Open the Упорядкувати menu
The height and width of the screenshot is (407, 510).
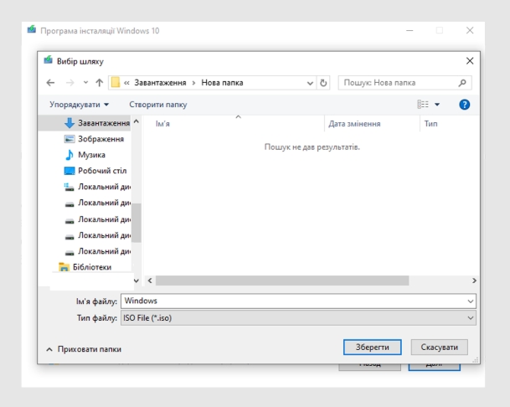click(79, 105)
